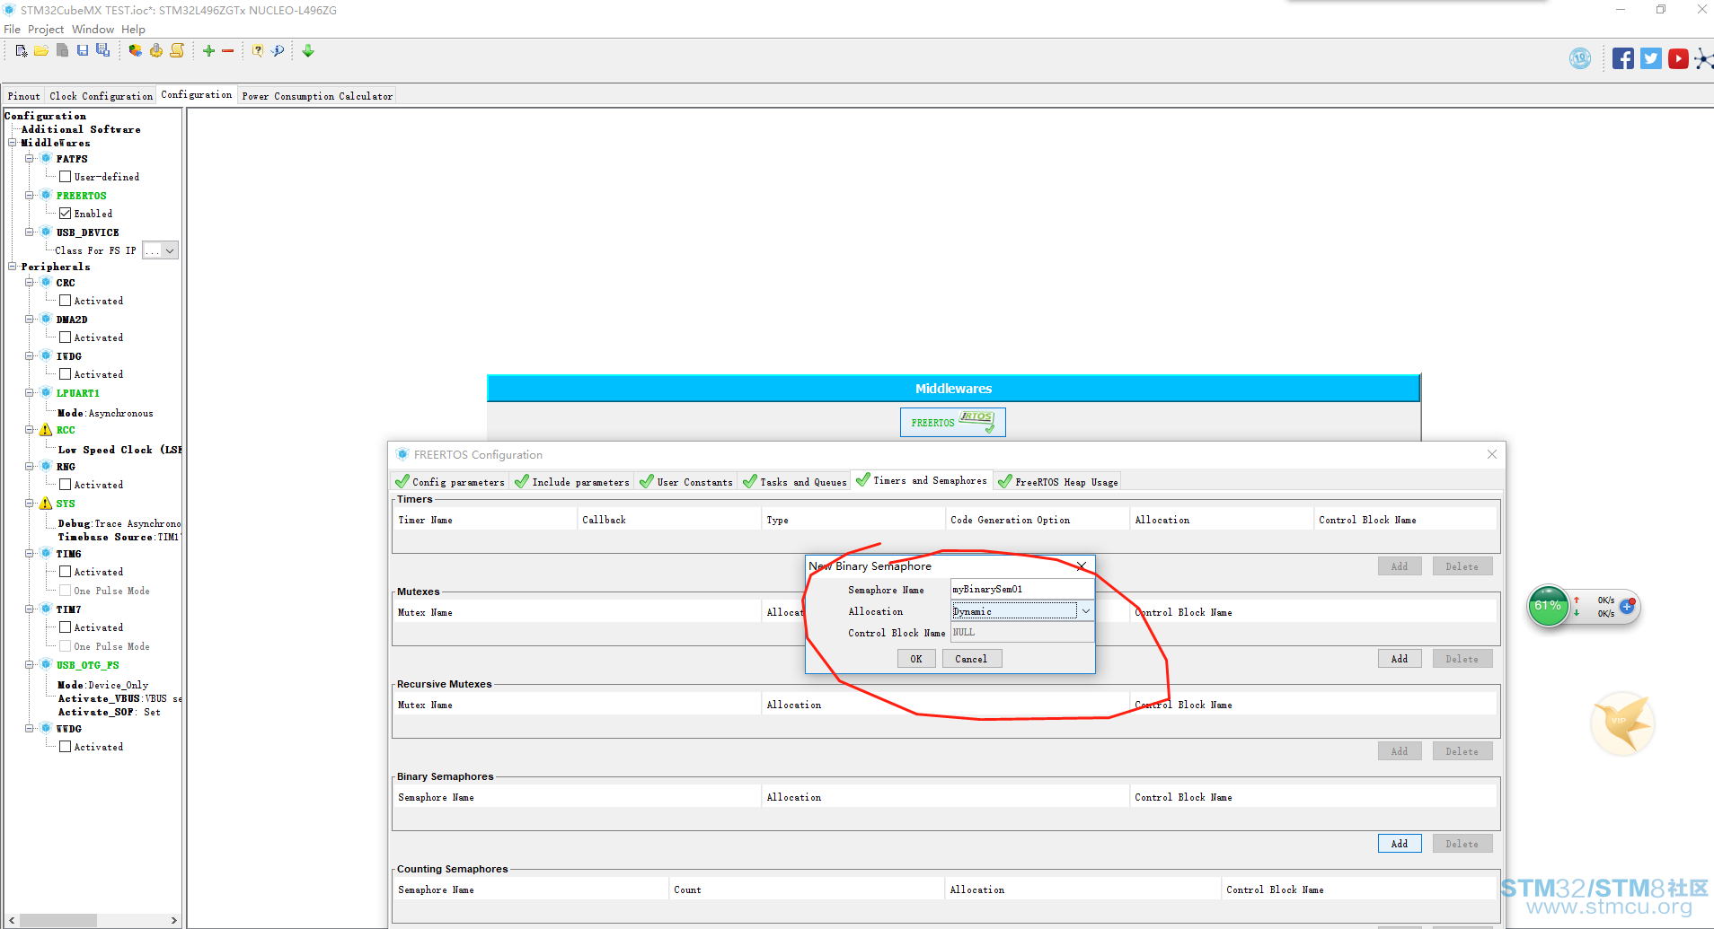Click the FATFS cube icon in tree
This screenshot has height=929, width=1714.
click(46, 159)
